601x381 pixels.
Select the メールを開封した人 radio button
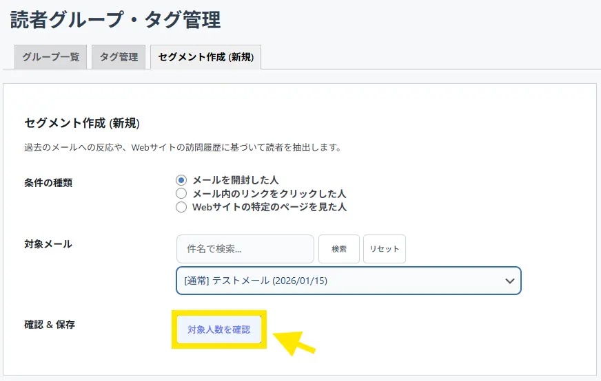[x=181, y=180]
